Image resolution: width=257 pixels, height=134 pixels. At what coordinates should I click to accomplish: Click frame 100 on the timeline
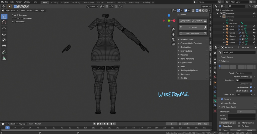click(86, 128)
